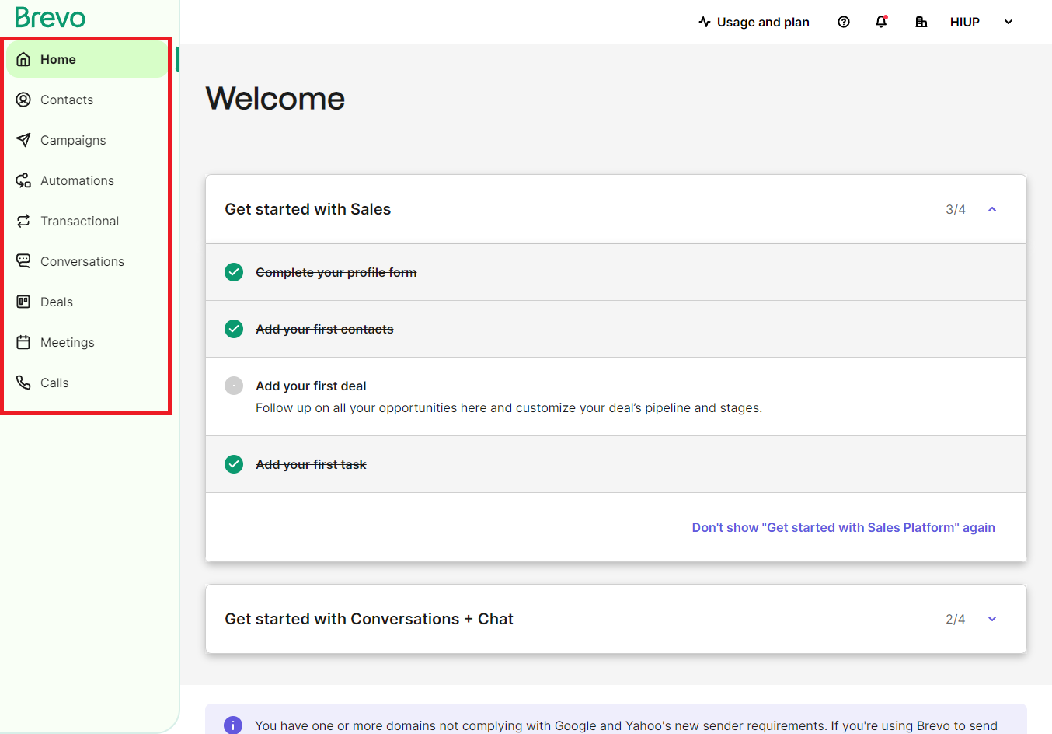Viewport: 1052px width, 734px height.
Task: Click the Conversations chat bubble icon
Action: [x=23, y=261]
